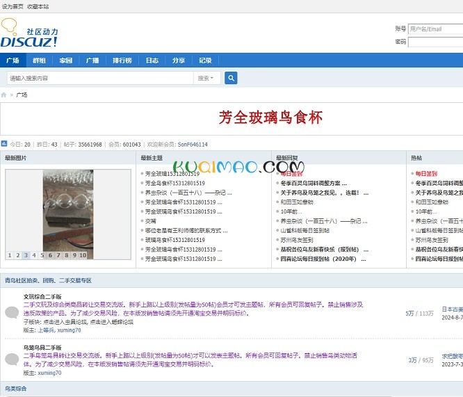Open 每日签到 in 热帖 column

coord(426,174)
